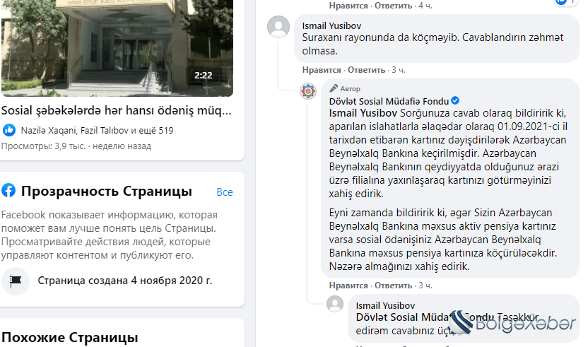
Task: Open the video titled Sosial şəbəkələrdə hər hansı ödəniş
Action: point(116,110)
